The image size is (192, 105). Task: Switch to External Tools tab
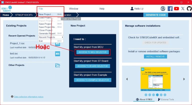pyautogui.click(x=166, y=99)
